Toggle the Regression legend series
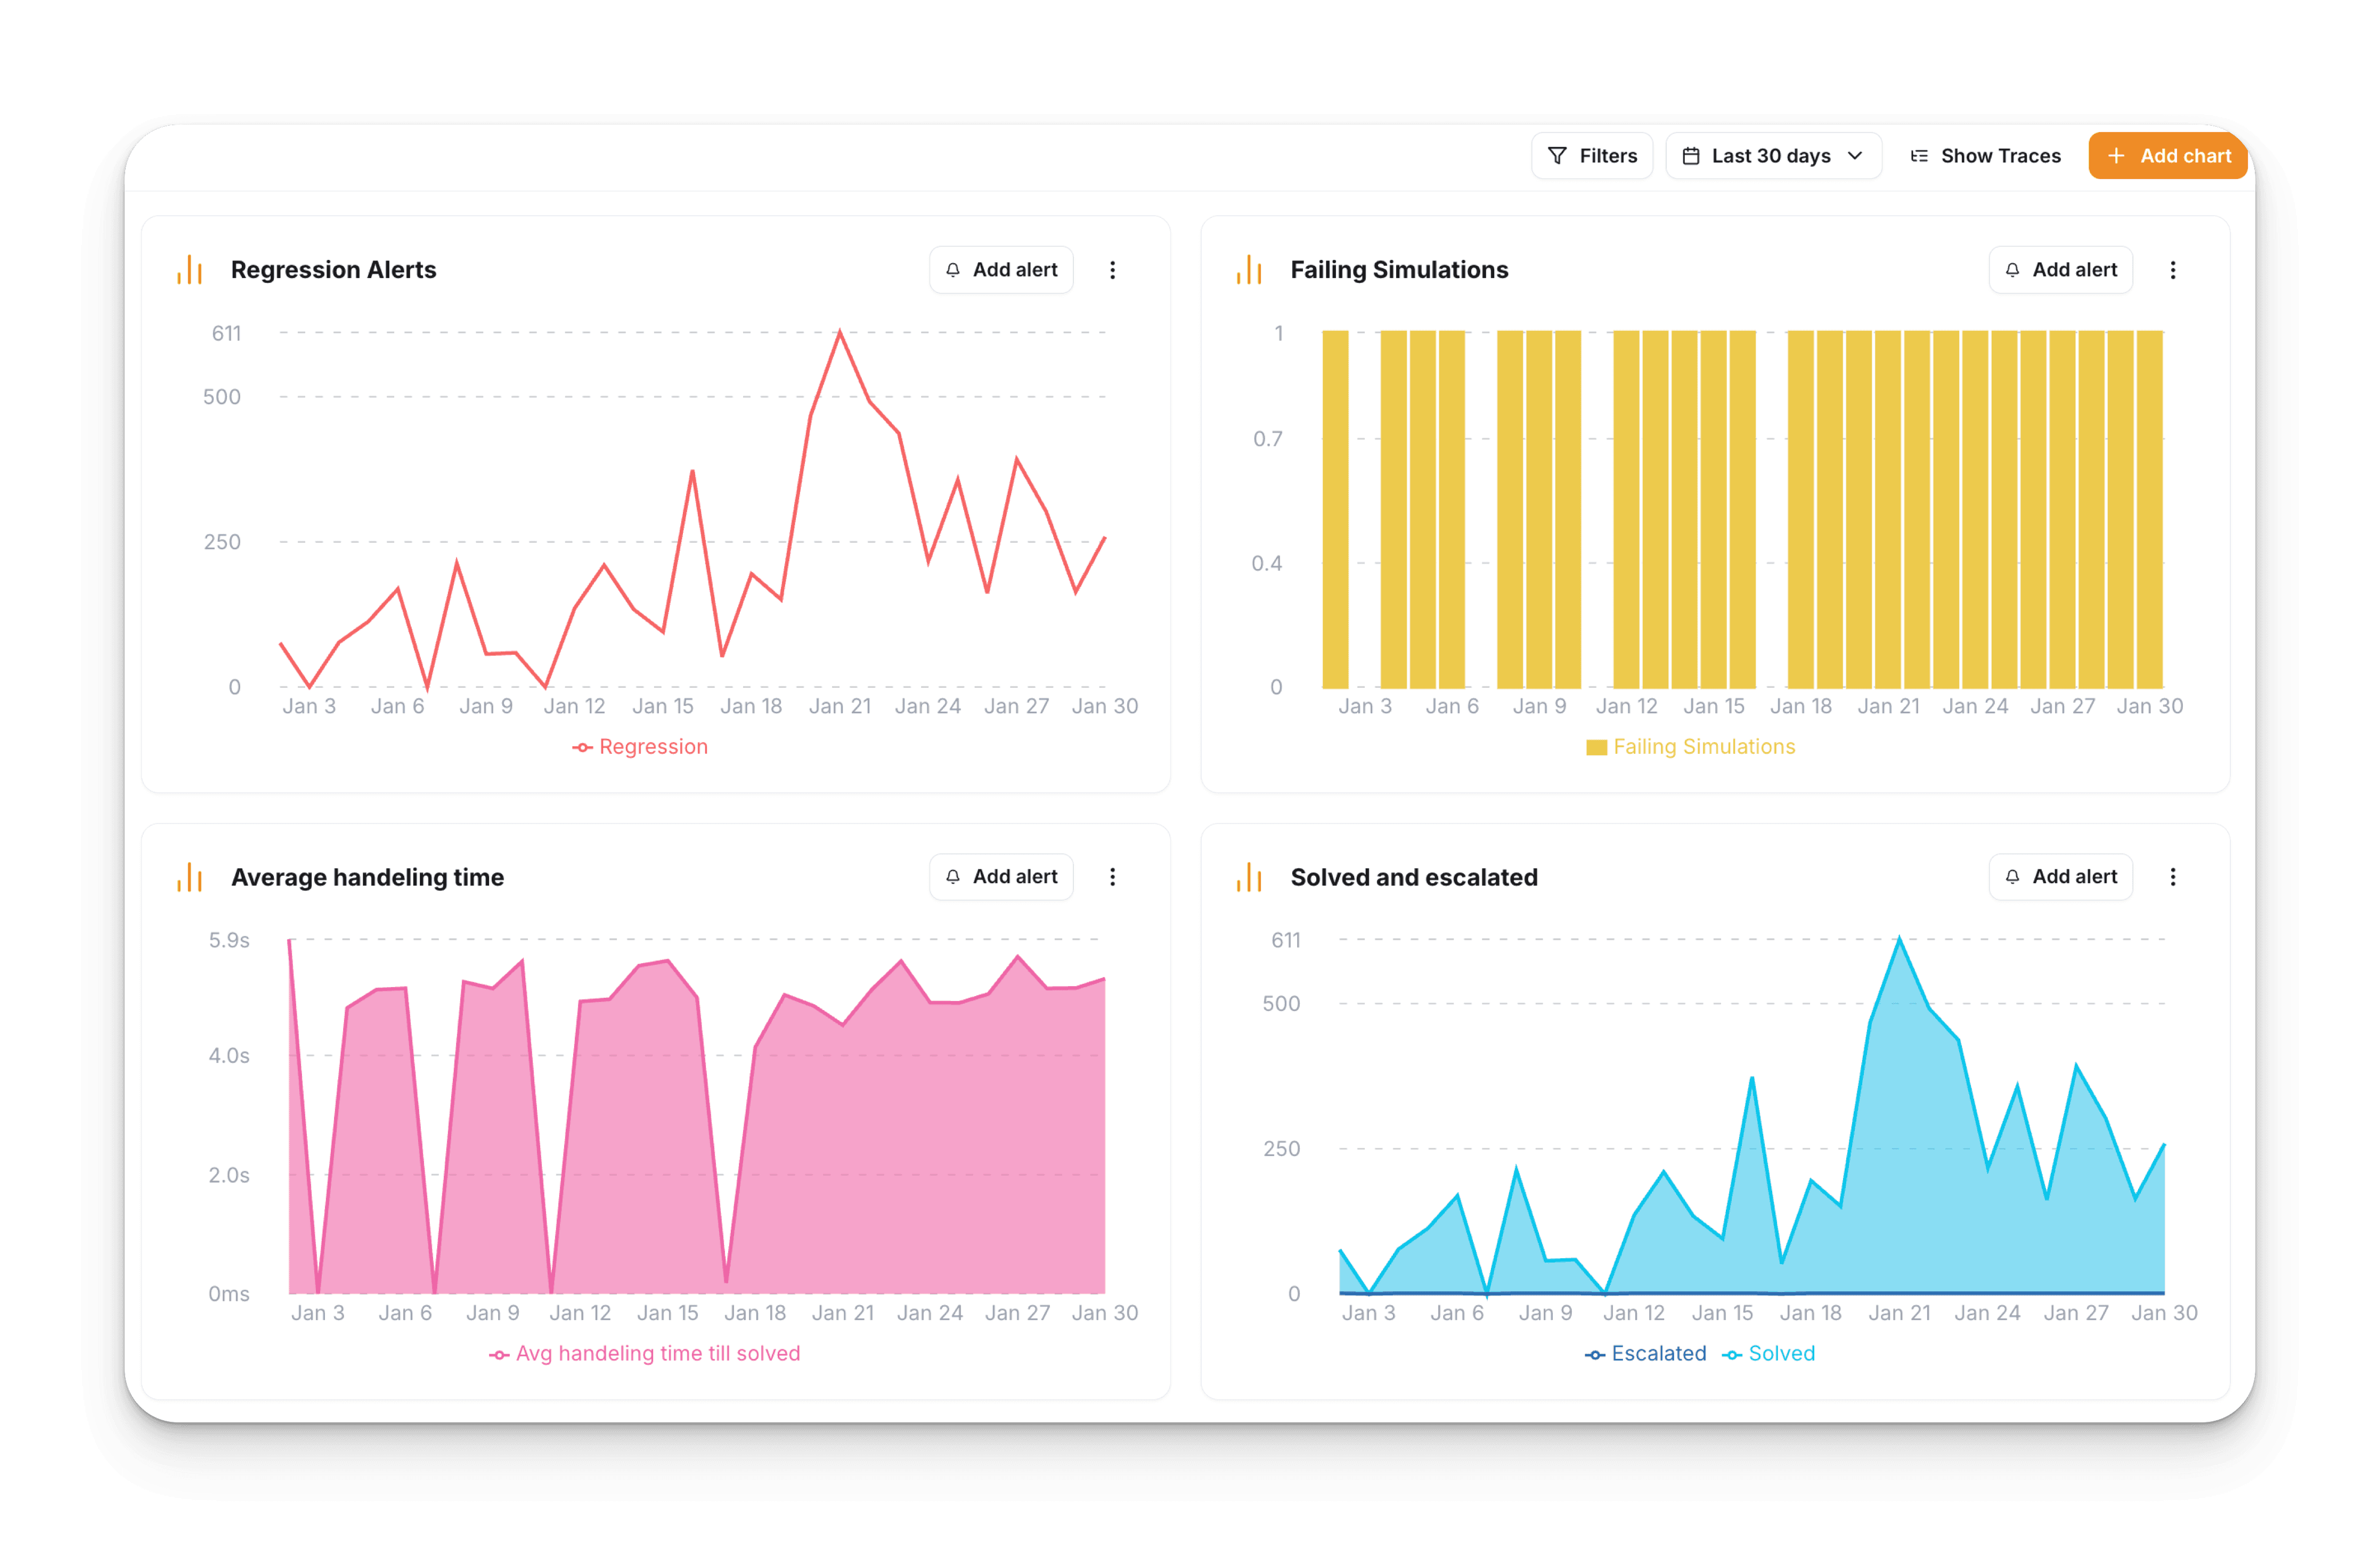 click(x=640, y=747)
